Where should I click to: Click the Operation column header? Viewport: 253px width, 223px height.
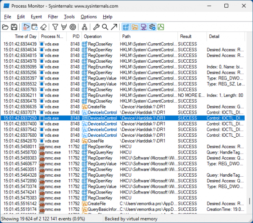(101, 36)
